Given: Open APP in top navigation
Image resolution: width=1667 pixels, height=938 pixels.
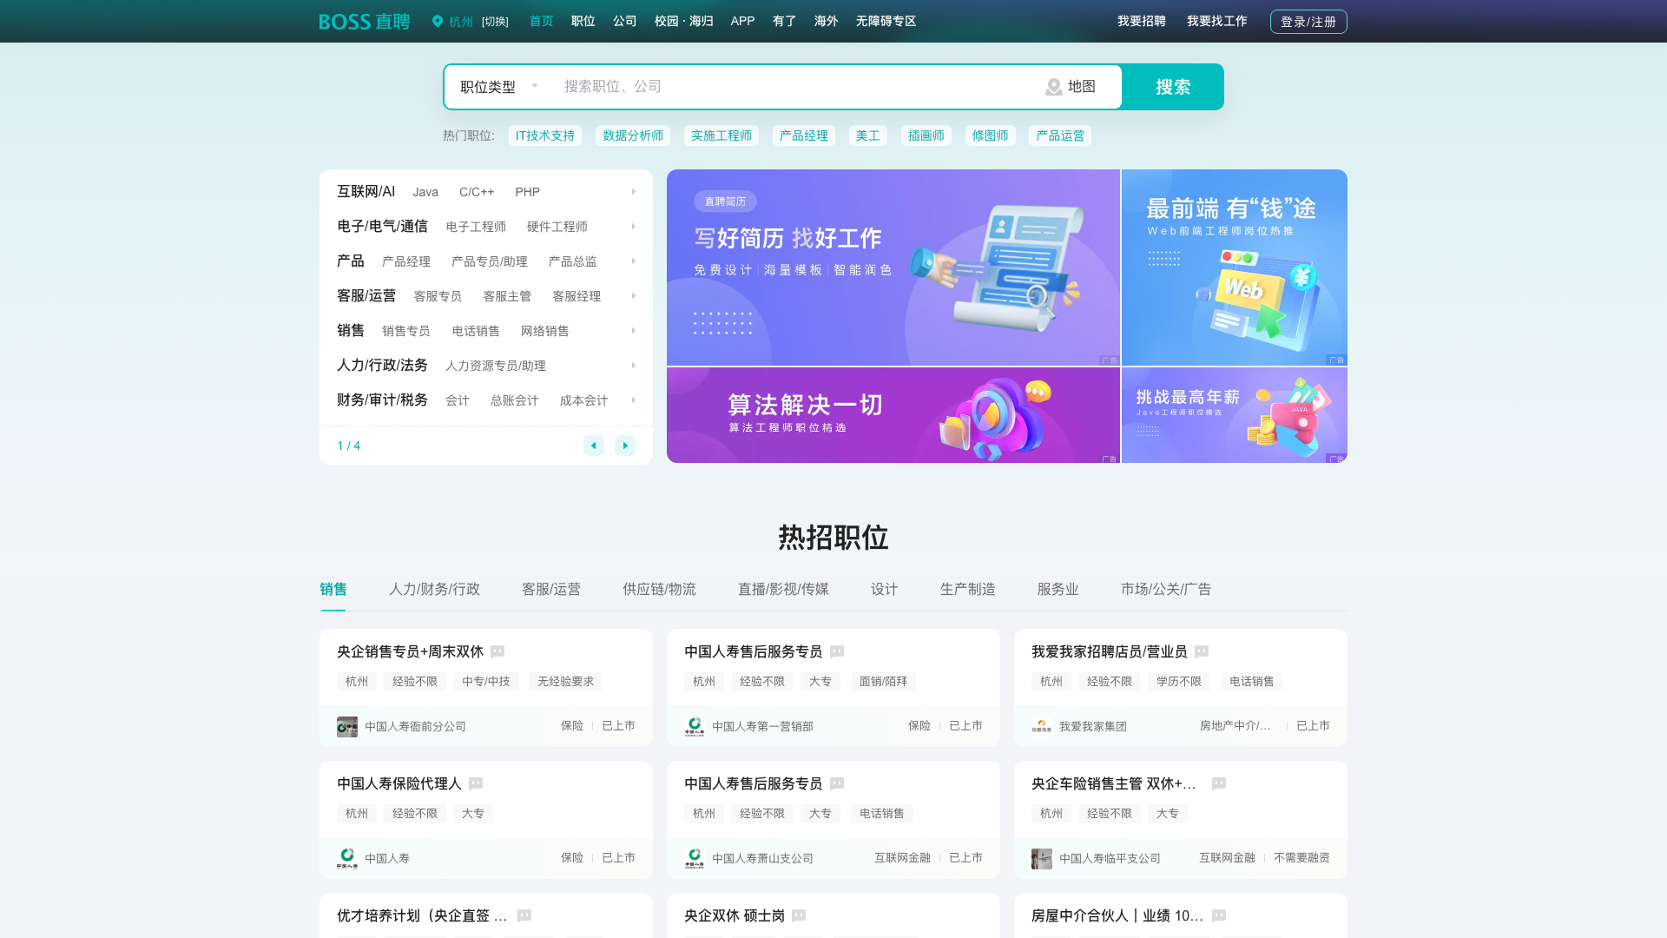Looking at the screenshot, I should pos(742,21).
